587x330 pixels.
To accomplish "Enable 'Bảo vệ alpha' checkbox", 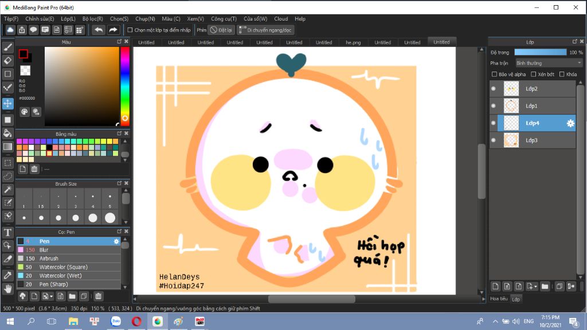I will coord(494,74).
